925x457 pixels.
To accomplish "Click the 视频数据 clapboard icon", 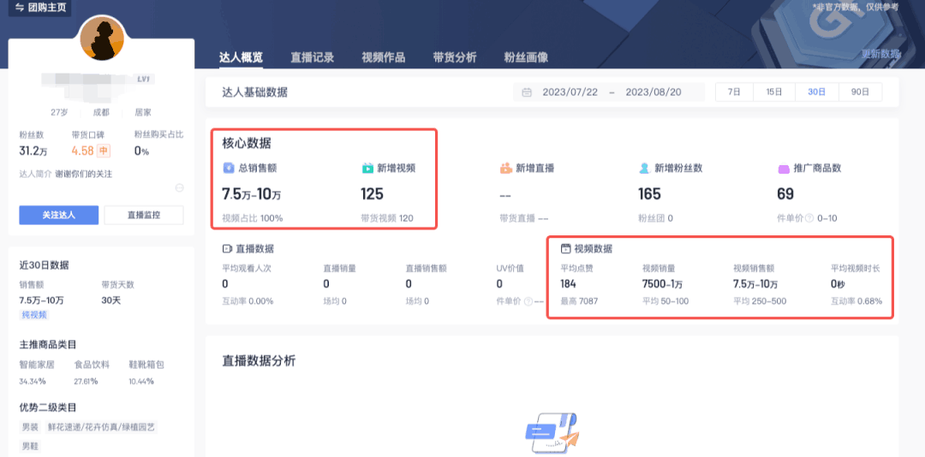I will [565, 249].
